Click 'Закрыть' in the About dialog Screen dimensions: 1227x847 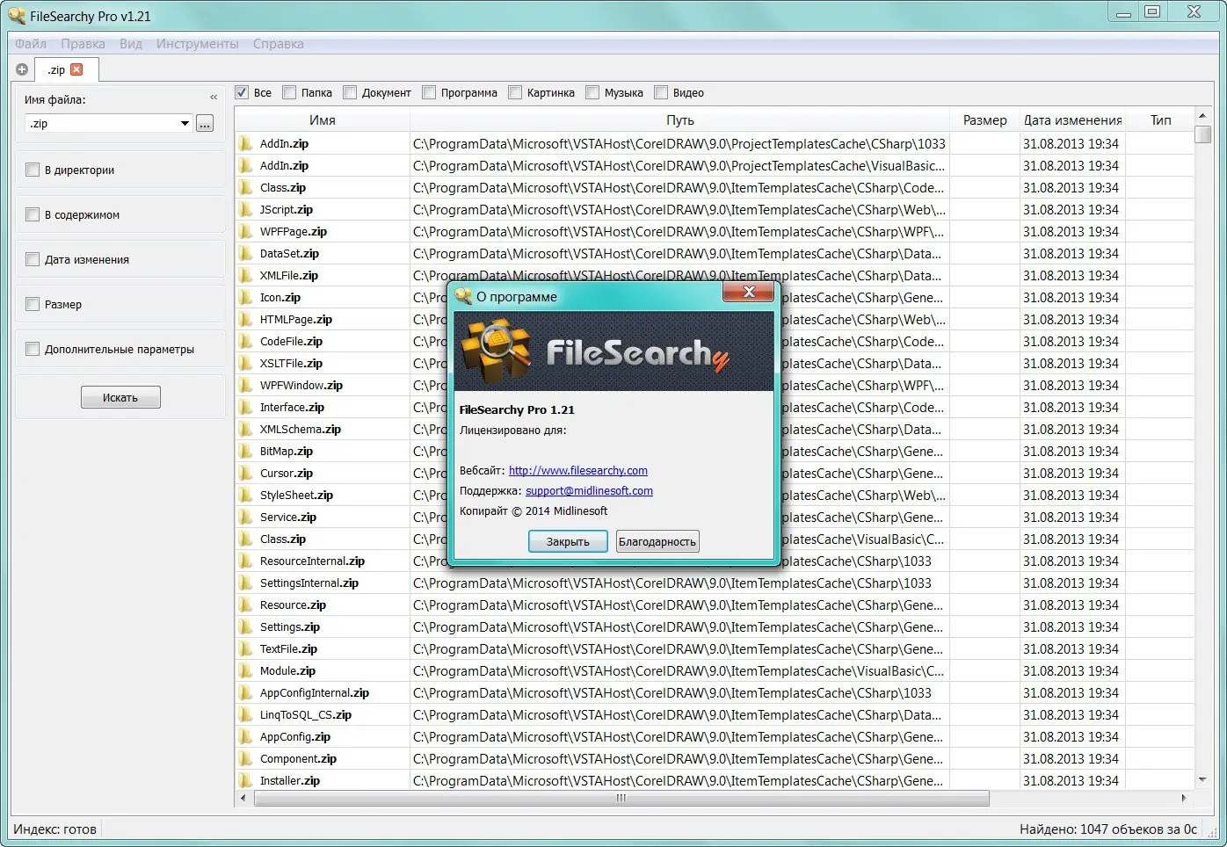click(x=568, y=541)
